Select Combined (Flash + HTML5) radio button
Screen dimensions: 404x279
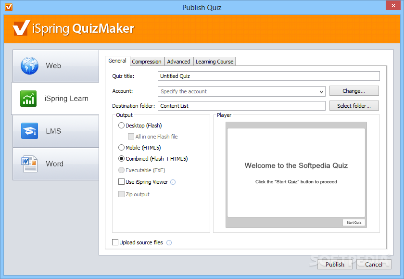click(x=121, y=159)
